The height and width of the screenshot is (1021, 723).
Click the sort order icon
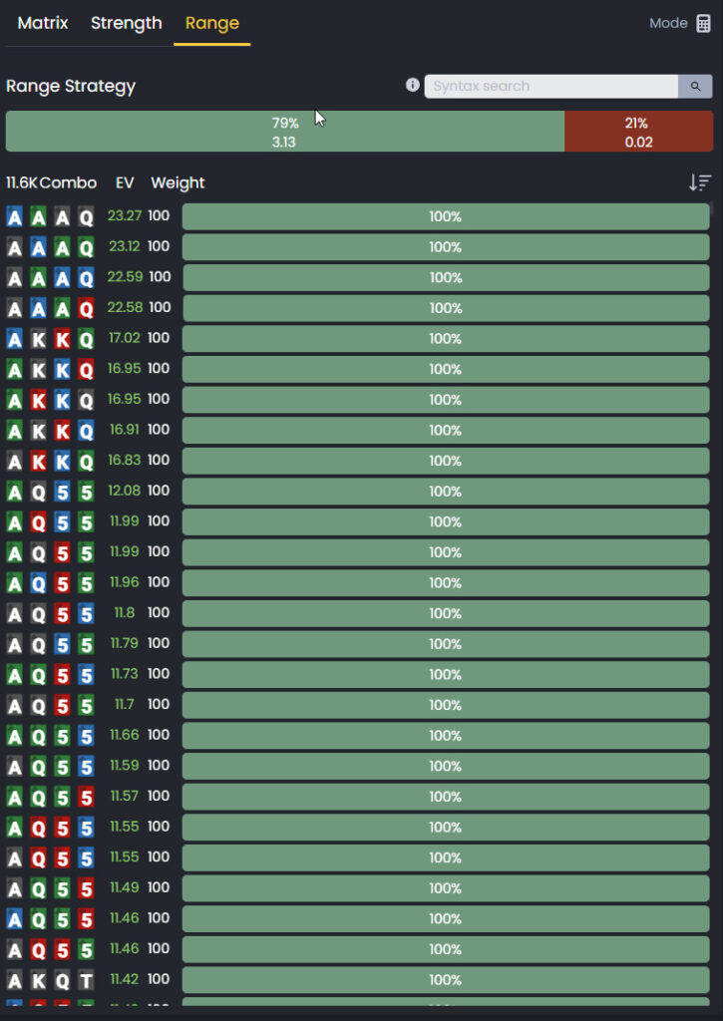click(x=699, y=182)
